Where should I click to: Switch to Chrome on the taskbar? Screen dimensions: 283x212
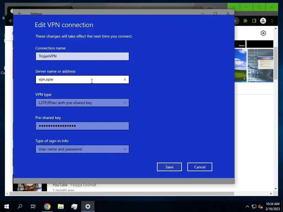(x=47, y=206)
